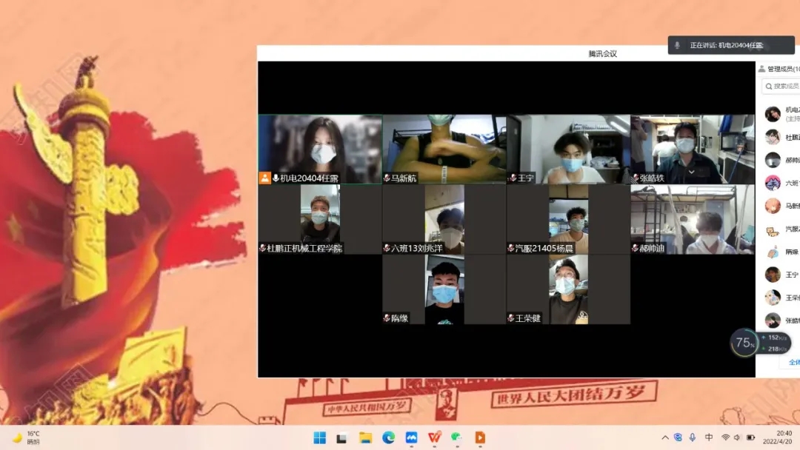The image size is (800, 450).
Task: Toggle the 中 input method indicator
Action: tap(709, 437)
